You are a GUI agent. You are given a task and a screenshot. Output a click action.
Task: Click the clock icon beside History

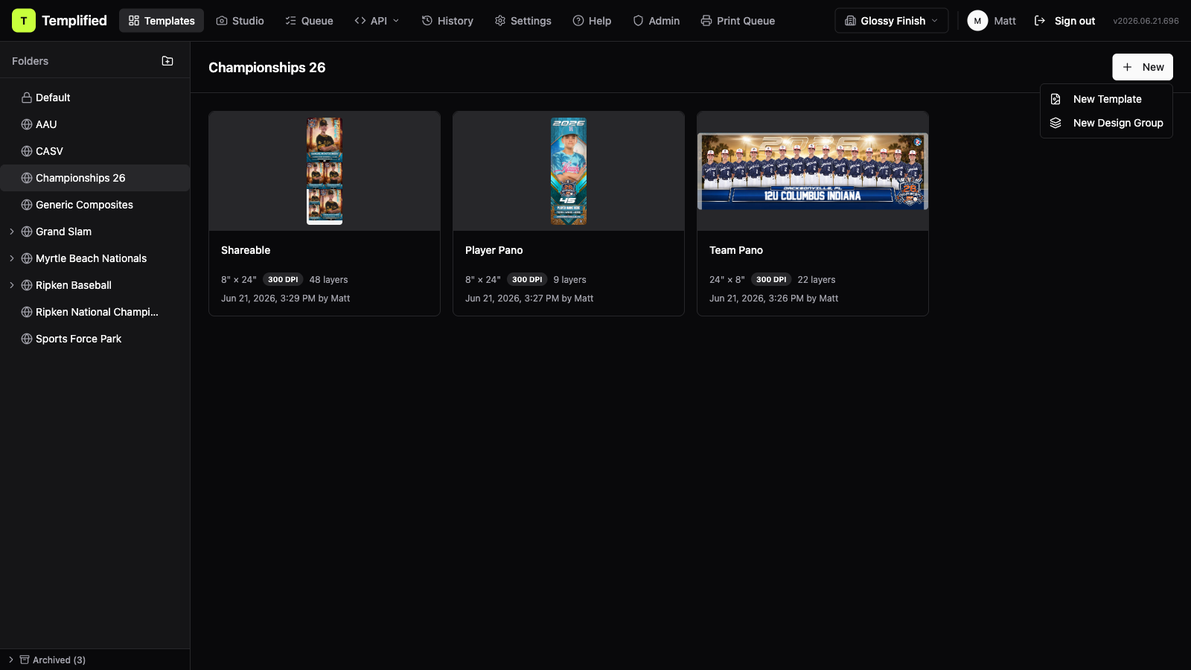pyautogui.click(x=427, y=21)
